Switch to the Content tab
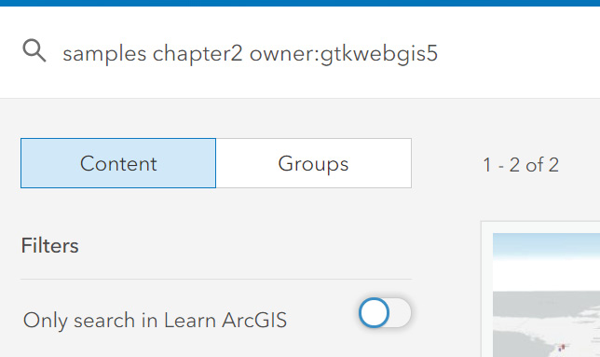This screenshot has width=600, height=357. [x=118, y=163]
